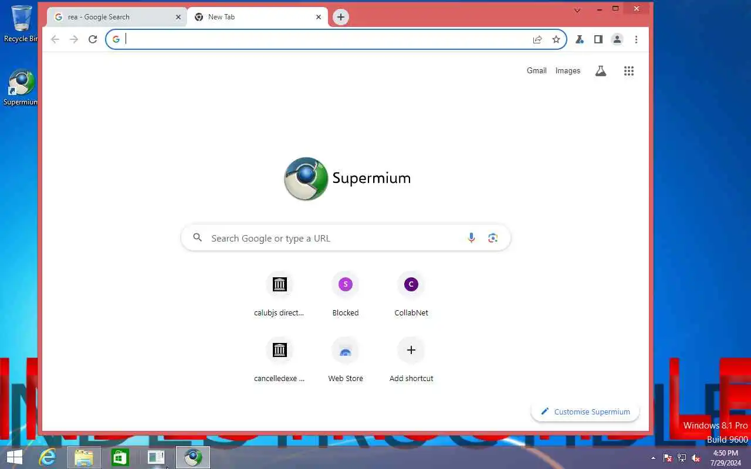
Task: Open the Google apps grid
Action: [629, 71]
